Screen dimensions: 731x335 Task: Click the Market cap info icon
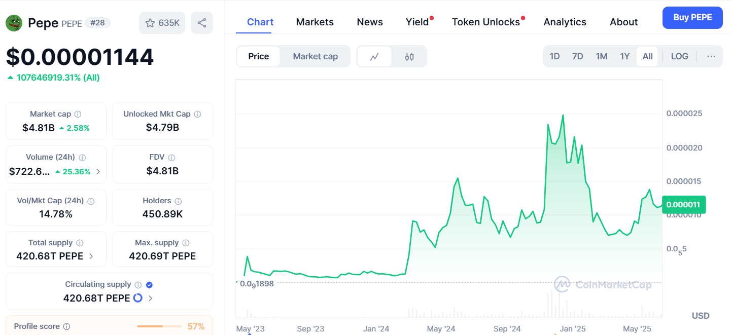[78, 115]
